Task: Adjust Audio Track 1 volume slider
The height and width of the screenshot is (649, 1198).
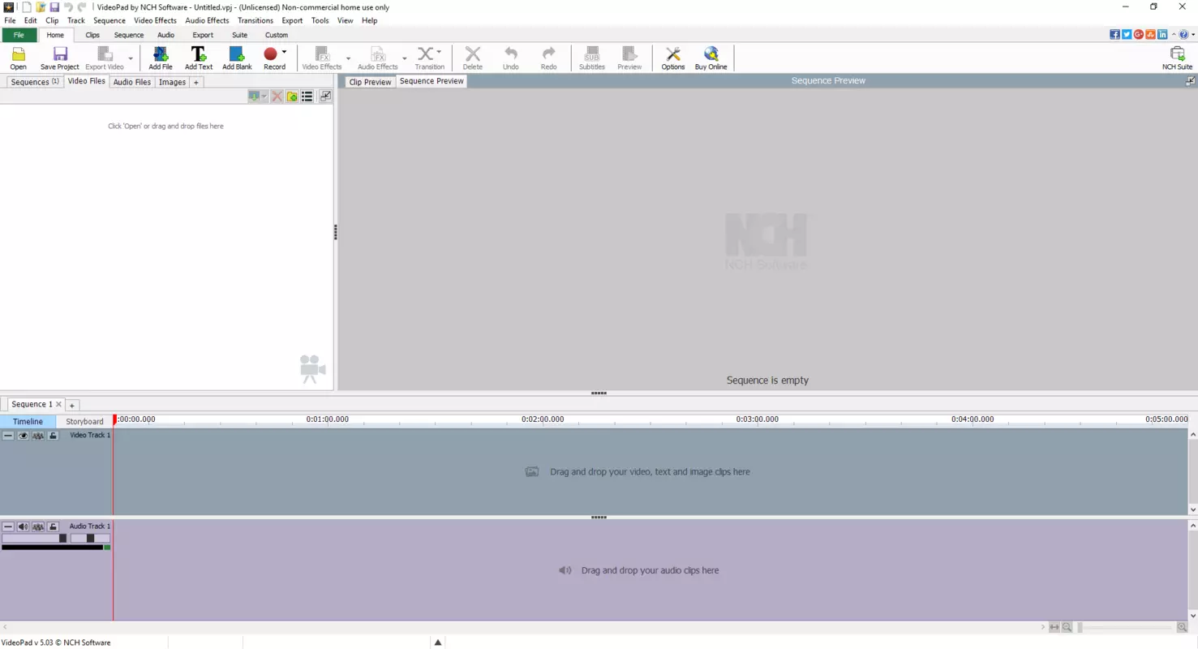Action: 34,538
